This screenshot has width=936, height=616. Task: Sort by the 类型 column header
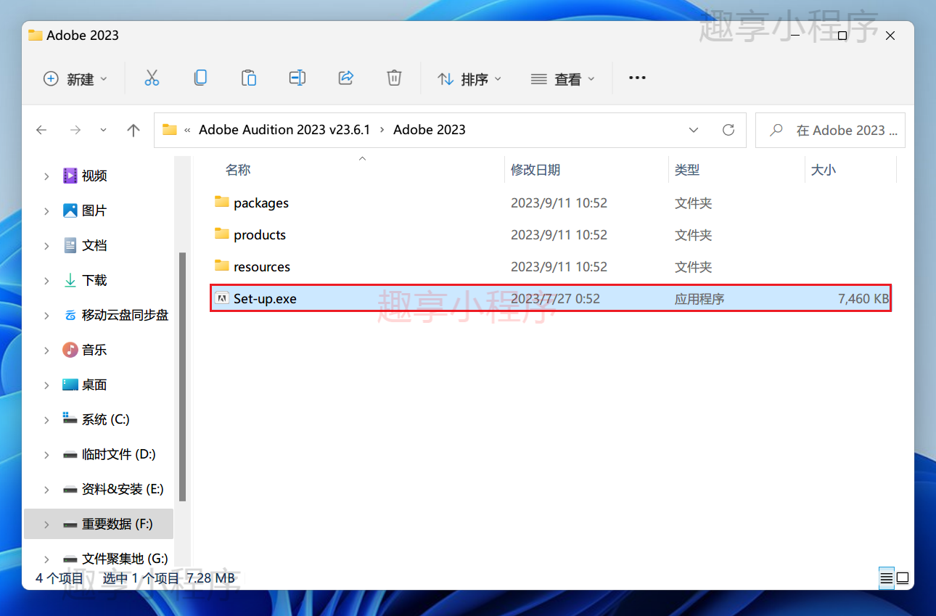[687, 170]
